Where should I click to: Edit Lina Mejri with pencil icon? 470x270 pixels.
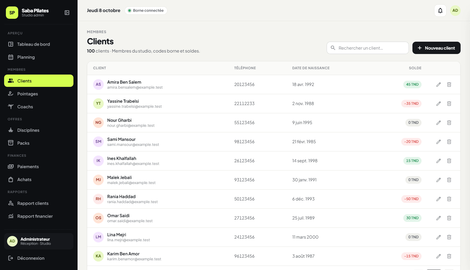[439, 237]
